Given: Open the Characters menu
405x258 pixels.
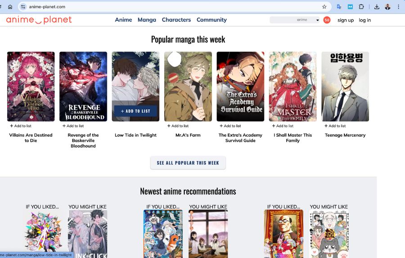Looking at the screenshot, I should tap(176, 20).
